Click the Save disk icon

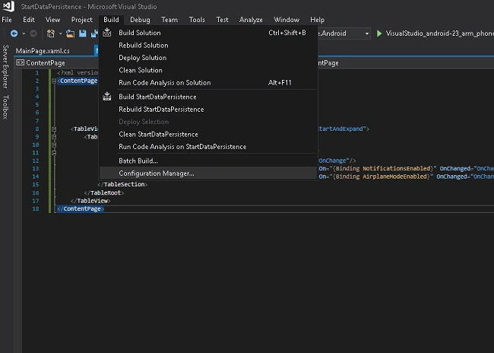83,33
